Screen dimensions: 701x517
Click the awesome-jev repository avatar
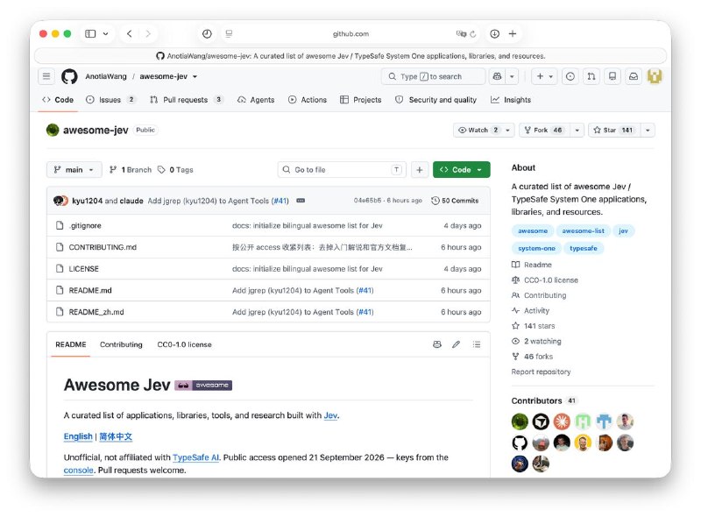click(53, 131)
